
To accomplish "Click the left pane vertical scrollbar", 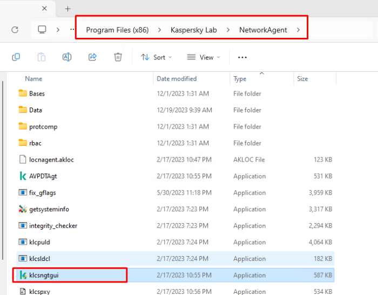I will tap(3, 170).
